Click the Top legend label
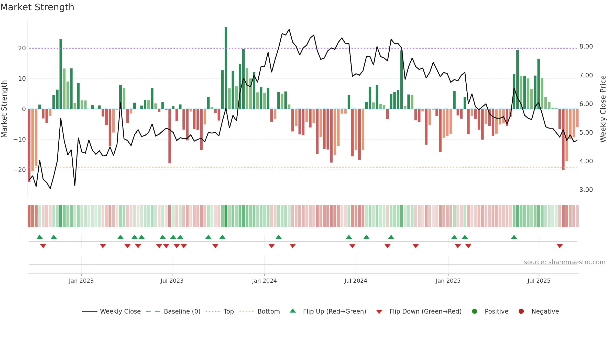This screenshot has height=345, width=614. 228,311
